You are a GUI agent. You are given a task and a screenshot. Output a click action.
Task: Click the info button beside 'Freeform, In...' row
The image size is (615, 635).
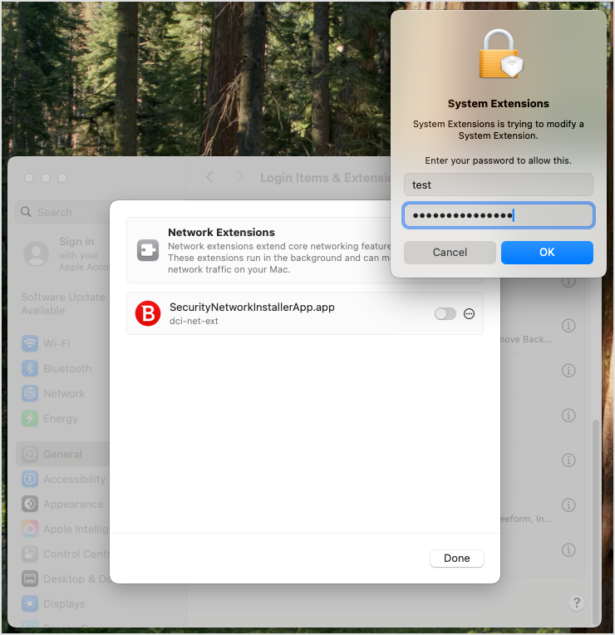[x=568, y=505]
